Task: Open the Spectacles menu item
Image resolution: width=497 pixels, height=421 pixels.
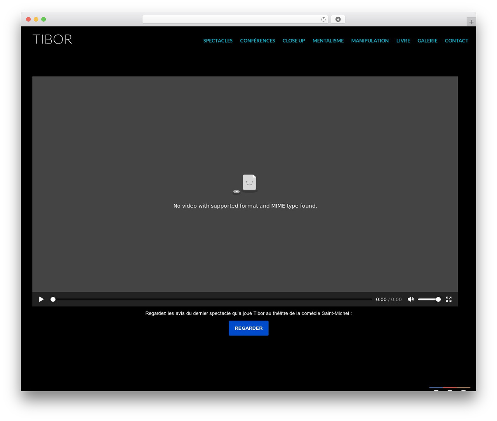Action: [x=218, y=40]
